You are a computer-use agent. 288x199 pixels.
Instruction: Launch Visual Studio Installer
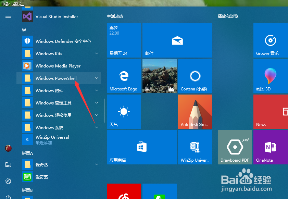click(59, 16)
